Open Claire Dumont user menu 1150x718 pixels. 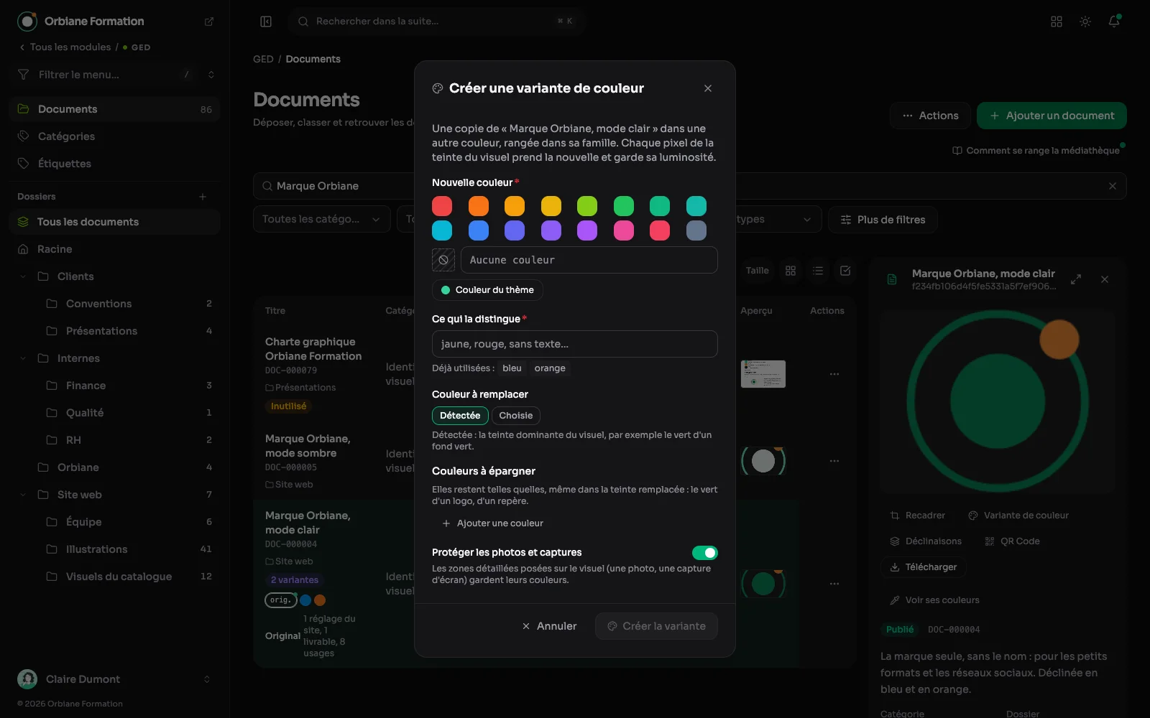coord(115,679)
